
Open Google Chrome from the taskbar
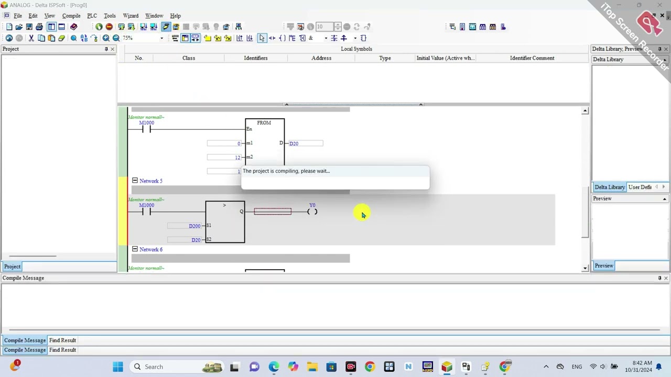point(370,367)
